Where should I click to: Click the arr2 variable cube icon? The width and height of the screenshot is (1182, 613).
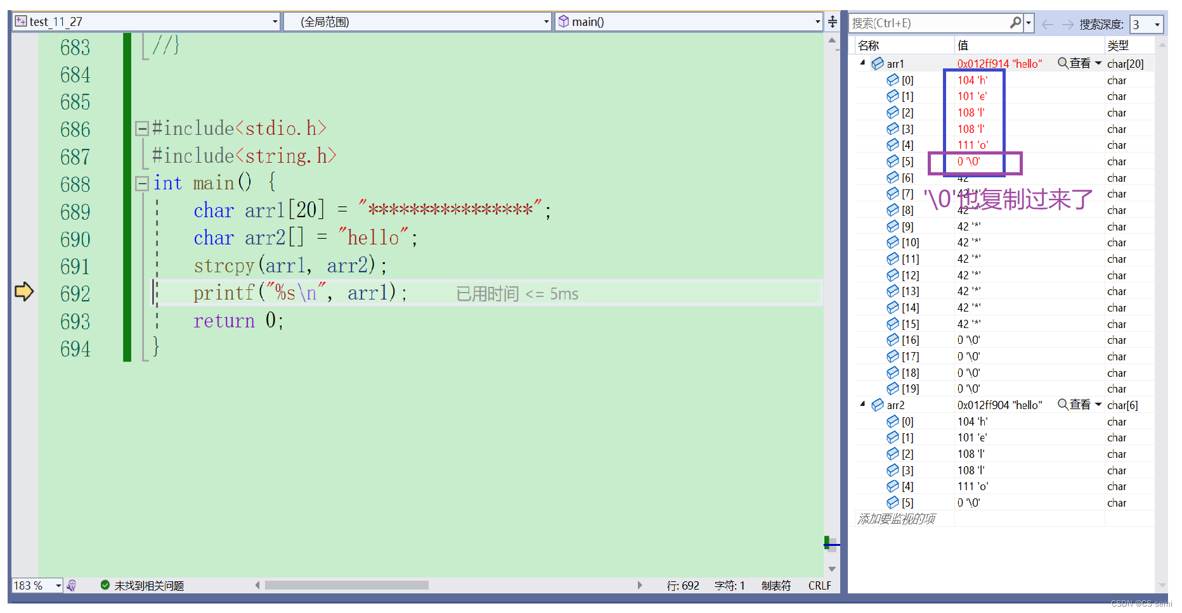click(x=878, y=405)
